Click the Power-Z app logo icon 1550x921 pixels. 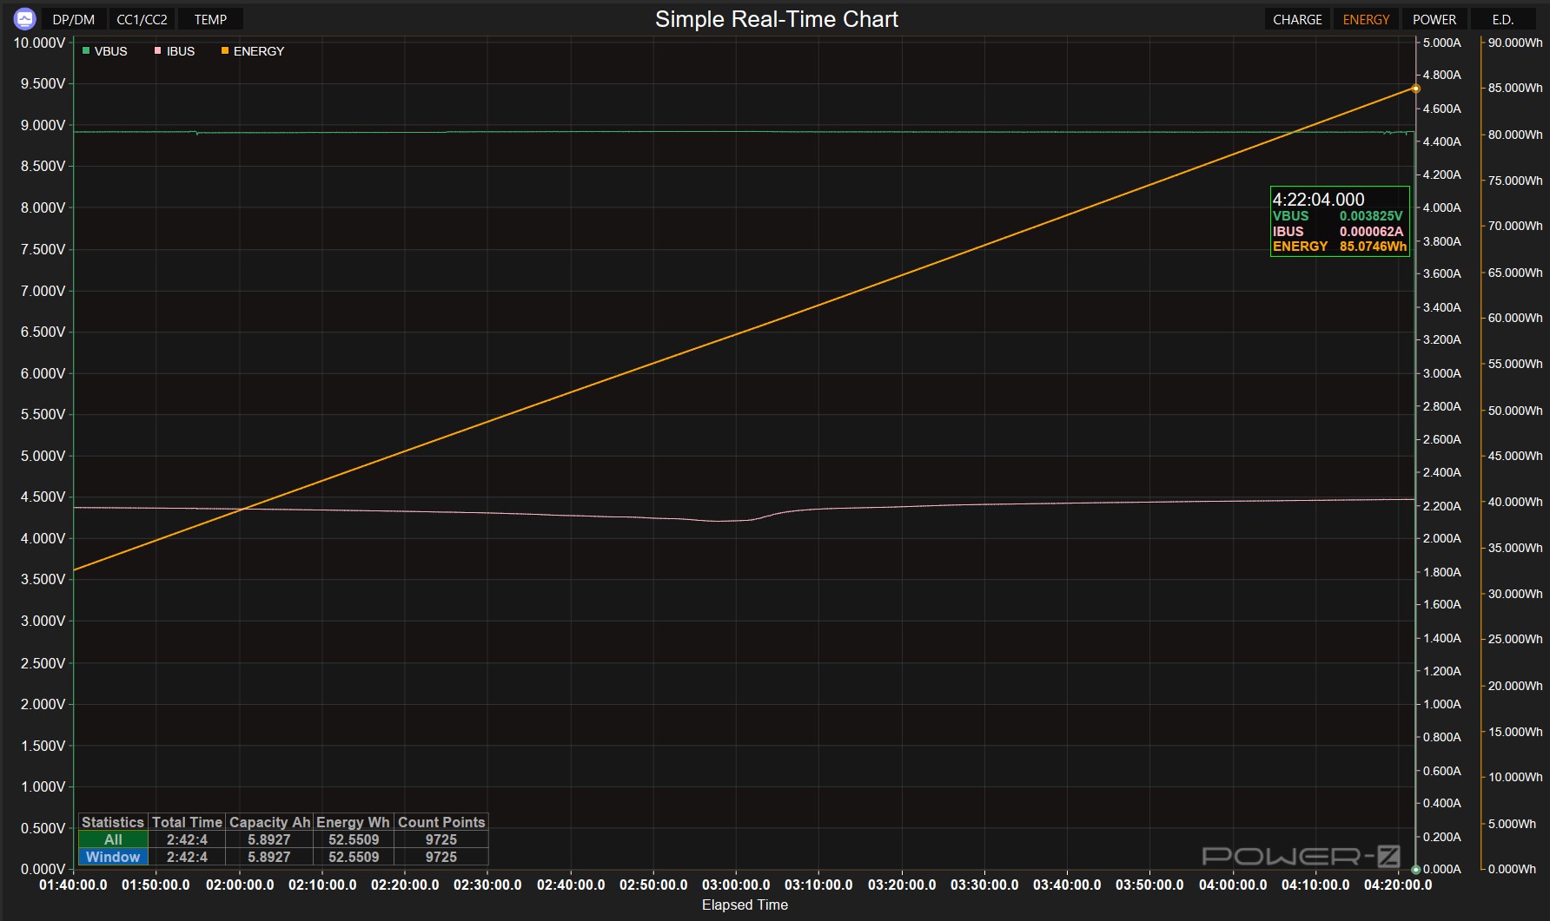[x=24, y=18]
